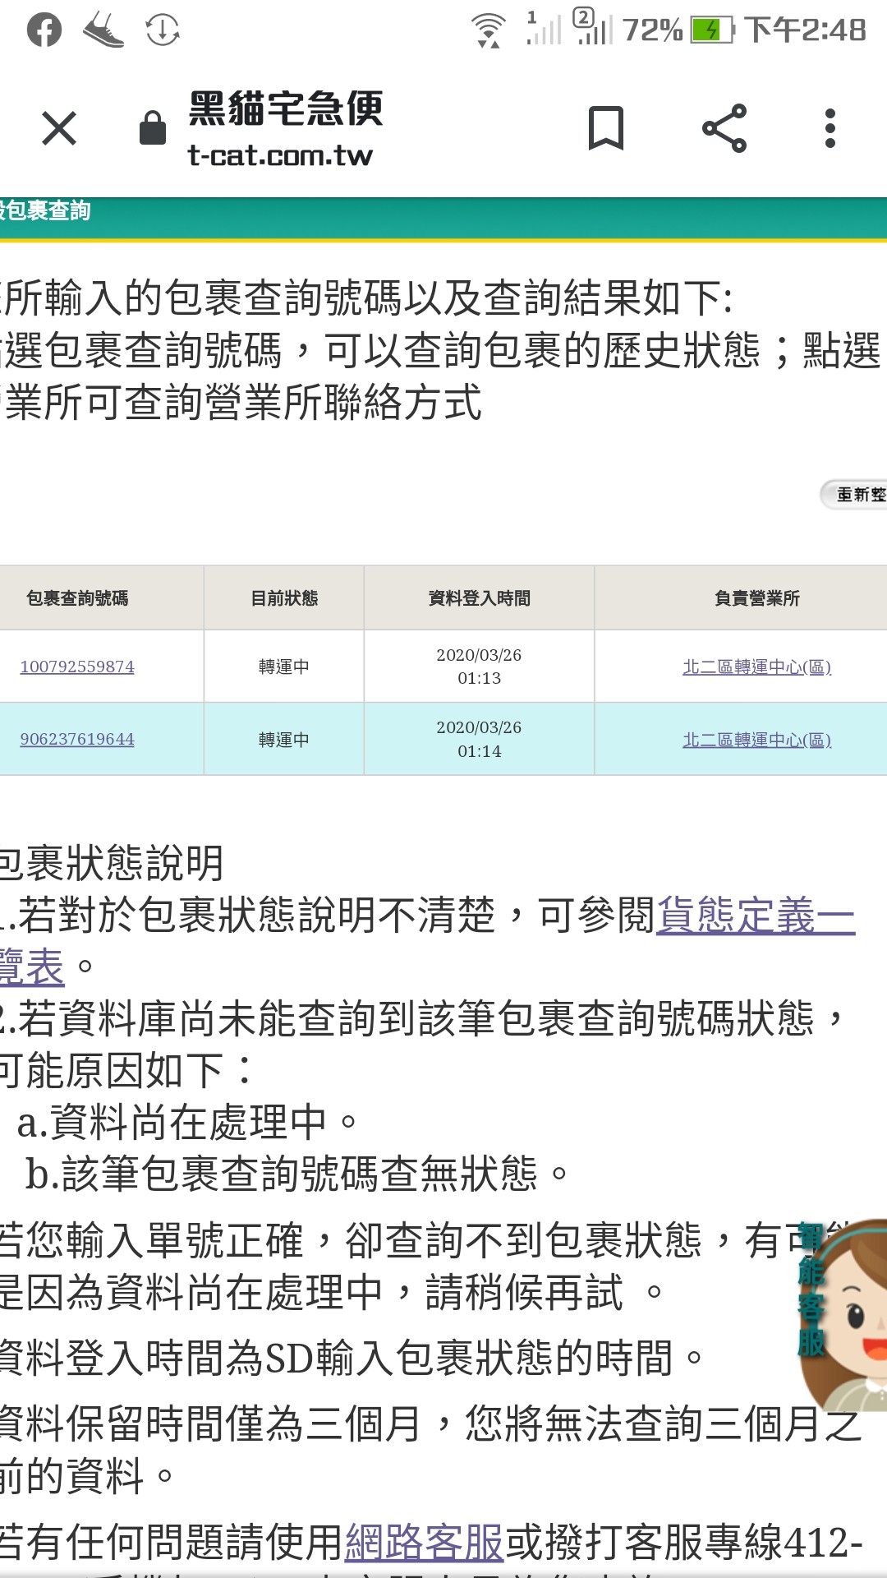Tap the t-cat.com.tw URL text
The height and width of the screenshot is (1578, 887).
(x=280, y=155)
